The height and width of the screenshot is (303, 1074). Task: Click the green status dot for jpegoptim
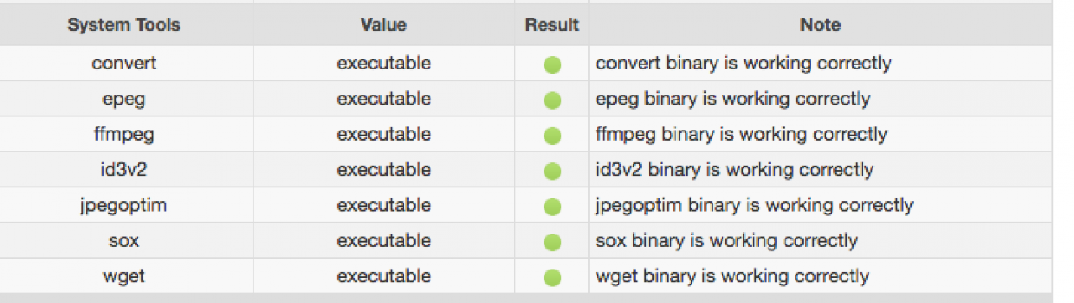pos(552,207)
